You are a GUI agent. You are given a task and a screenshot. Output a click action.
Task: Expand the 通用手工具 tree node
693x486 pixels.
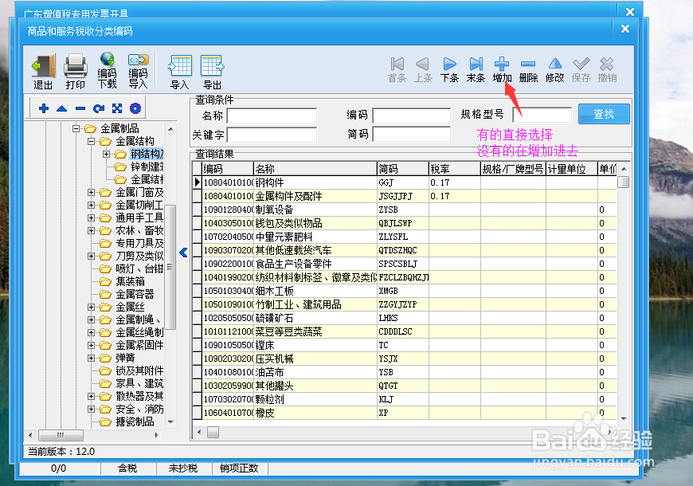[91, 218]
